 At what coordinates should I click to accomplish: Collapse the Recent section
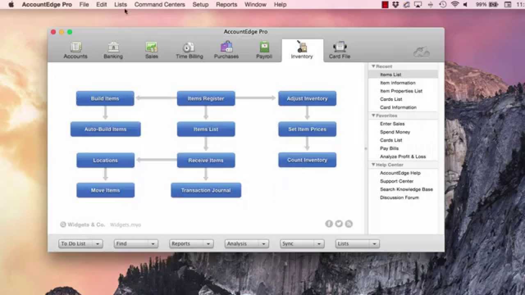click(373, 66)
